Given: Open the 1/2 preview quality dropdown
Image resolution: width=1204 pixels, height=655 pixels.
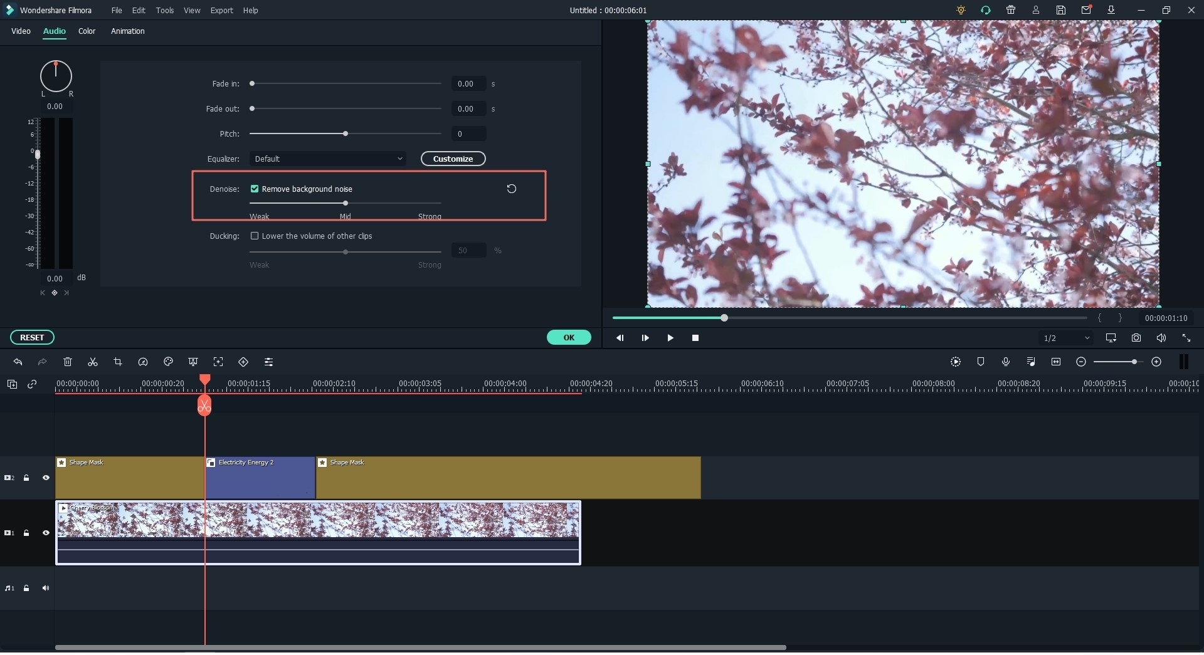Looking at the screenshot, I should pyautogui.click(x=1066, y=338).
